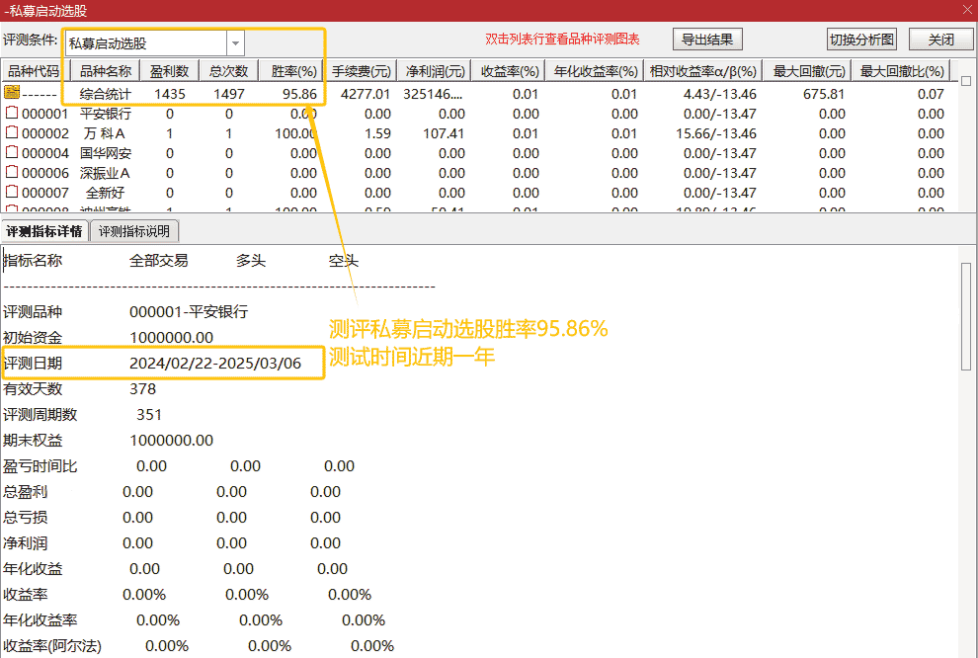Switch to the 评测指标说明 tab

(x=133, y=230)
